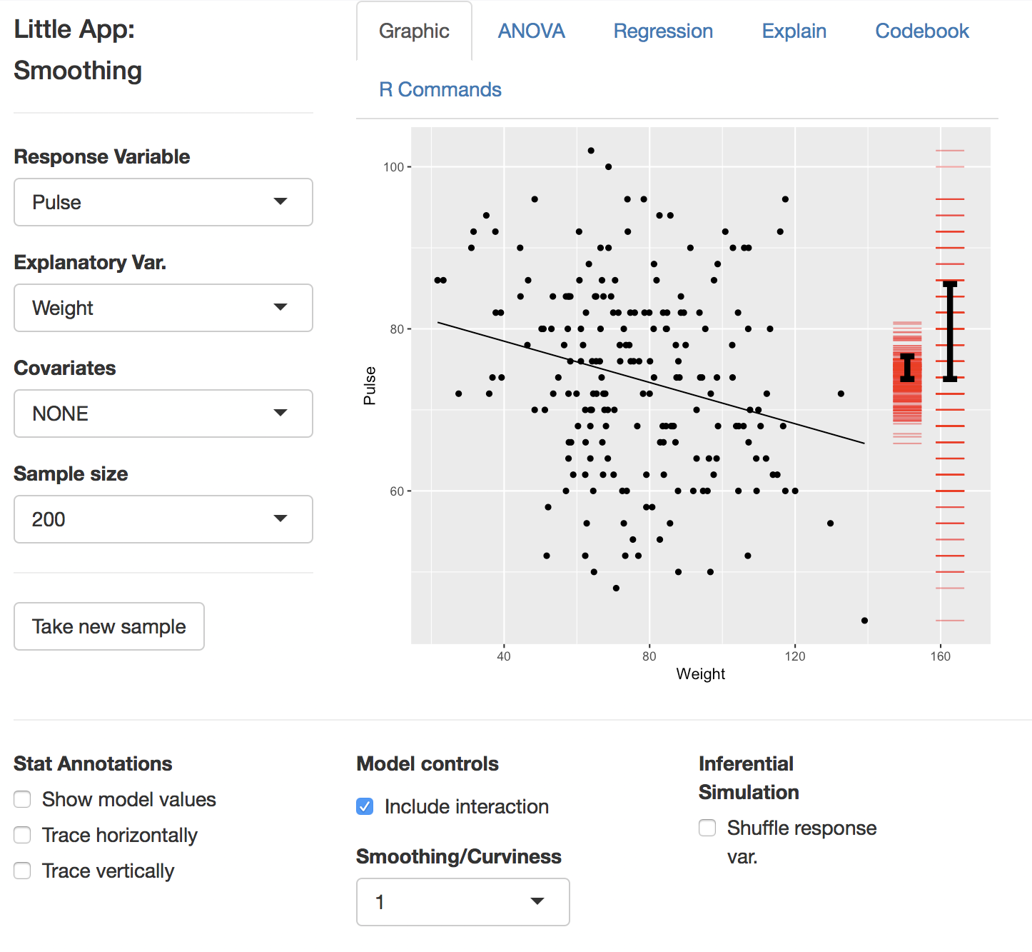Expand the Explanatory Var. Weight dropdown
This screenshot has width=1032, height=952.
[x=163, y=308]
